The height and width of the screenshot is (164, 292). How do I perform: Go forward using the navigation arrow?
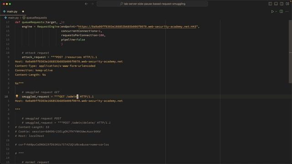point(92,4)
